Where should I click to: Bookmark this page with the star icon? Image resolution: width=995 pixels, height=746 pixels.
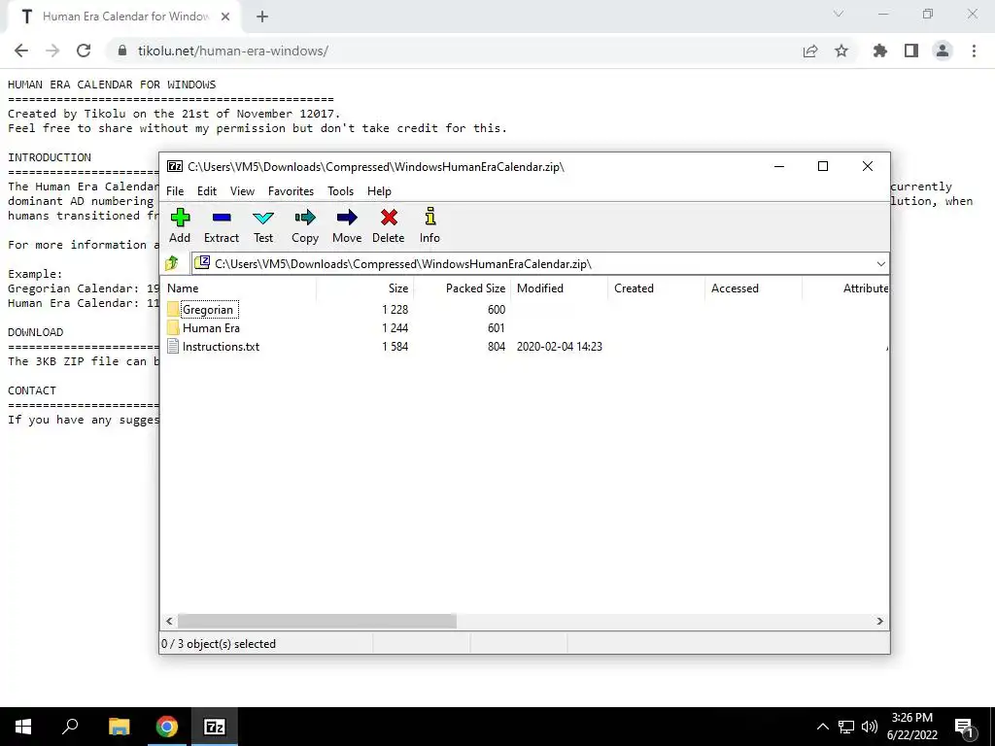click(x=841, y=51)
